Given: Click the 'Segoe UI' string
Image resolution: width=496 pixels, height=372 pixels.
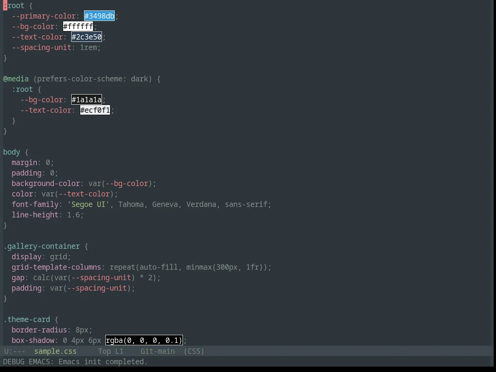Looking at the screenshot, I should coord(88,204).
